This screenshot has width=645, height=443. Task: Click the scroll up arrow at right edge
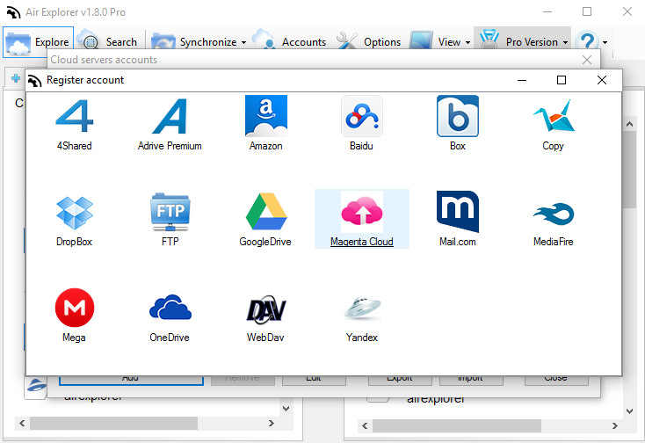629,124
